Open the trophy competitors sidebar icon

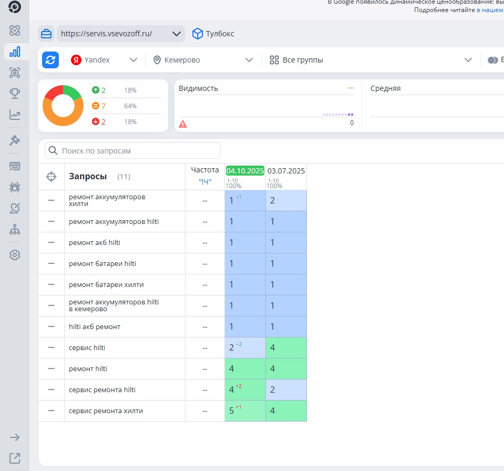[x=15, y=94]
